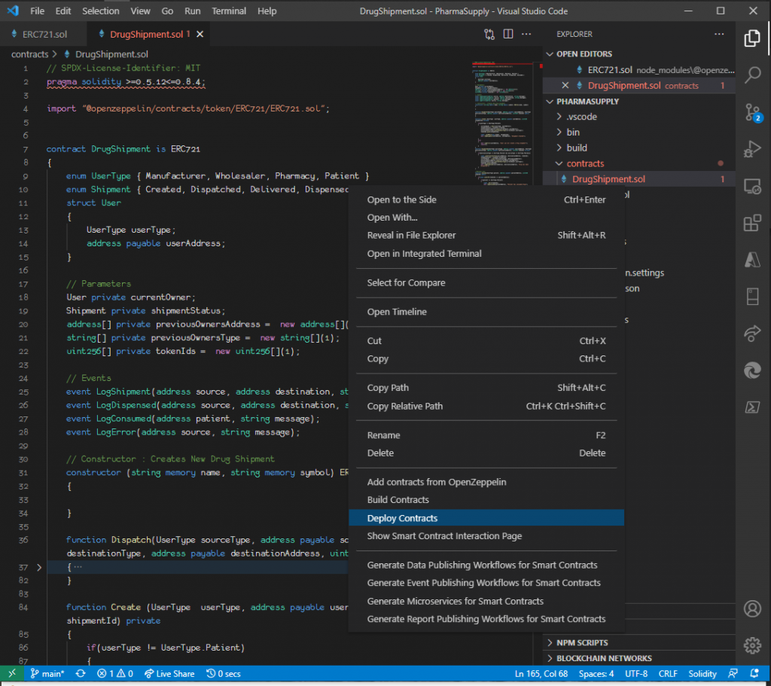This screenshot has width=771, height=686.
Task: Open the Run and Debug view
Action: click(x=752, y=149)
